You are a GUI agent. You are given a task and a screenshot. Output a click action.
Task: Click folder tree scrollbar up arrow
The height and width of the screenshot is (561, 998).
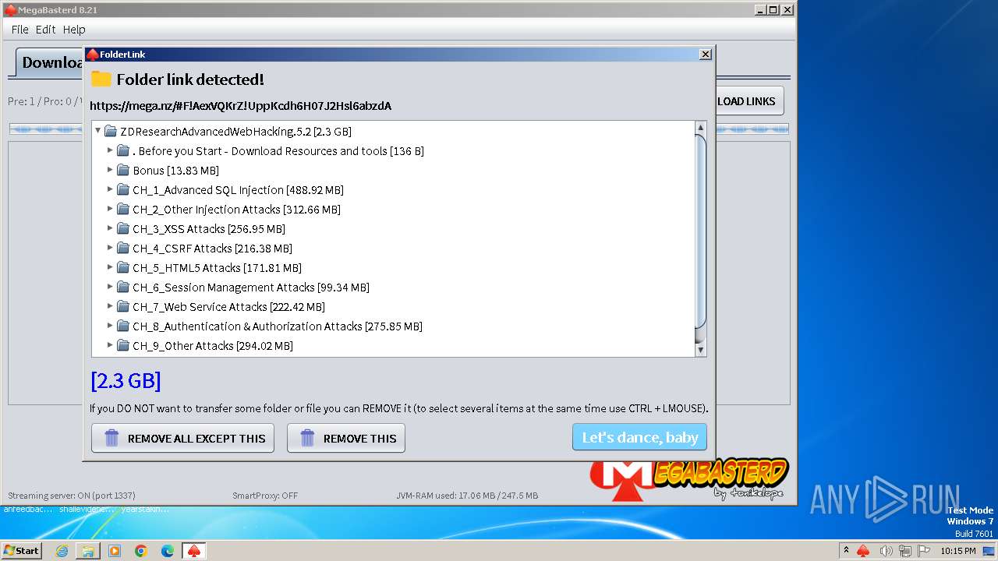click(700, 128)
